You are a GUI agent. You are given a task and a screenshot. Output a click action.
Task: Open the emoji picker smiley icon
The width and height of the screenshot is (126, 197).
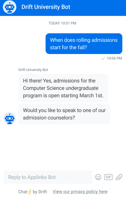98,177
